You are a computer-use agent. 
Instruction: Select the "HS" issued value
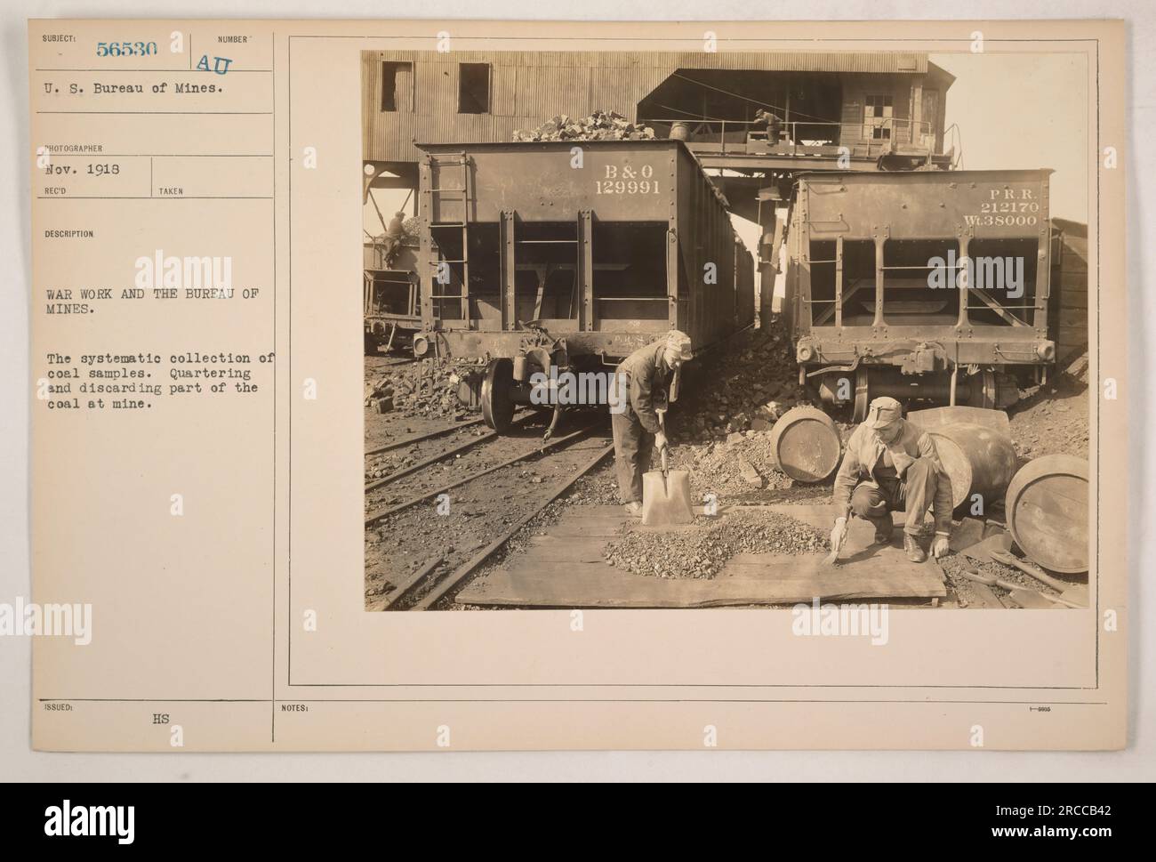pyautogui.click(x=160, y=718)
